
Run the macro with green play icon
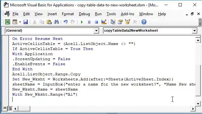(82, 22)
